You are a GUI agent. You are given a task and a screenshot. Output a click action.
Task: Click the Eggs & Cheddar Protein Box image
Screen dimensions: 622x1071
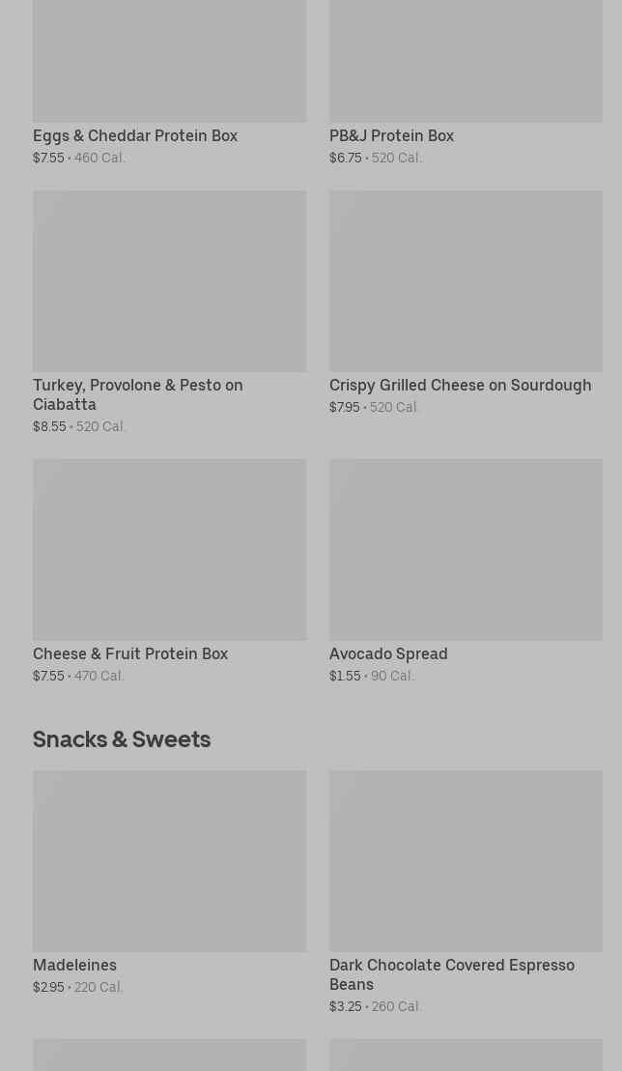tap(169, 60)
